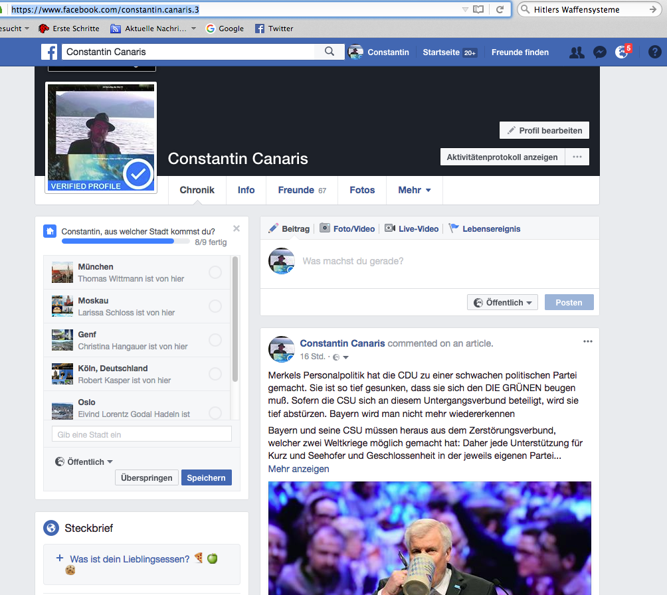
Task: Click the browser reload icon
Action: tap(500, 9)
